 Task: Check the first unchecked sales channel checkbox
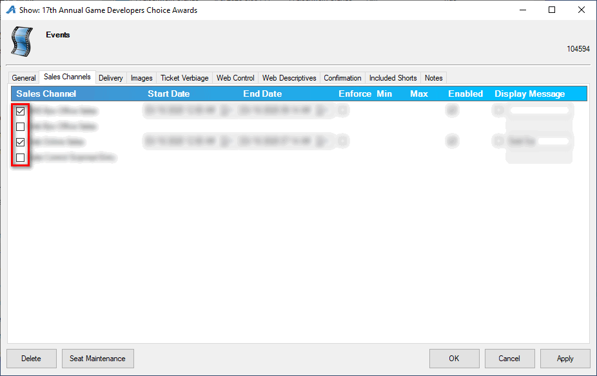(20, 126)
